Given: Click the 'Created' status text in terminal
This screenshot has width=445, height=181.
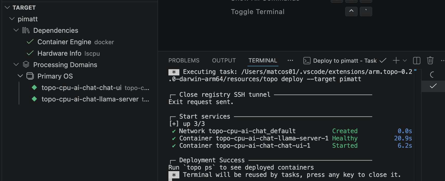Looking at the screenshot, I should (345, 131).
